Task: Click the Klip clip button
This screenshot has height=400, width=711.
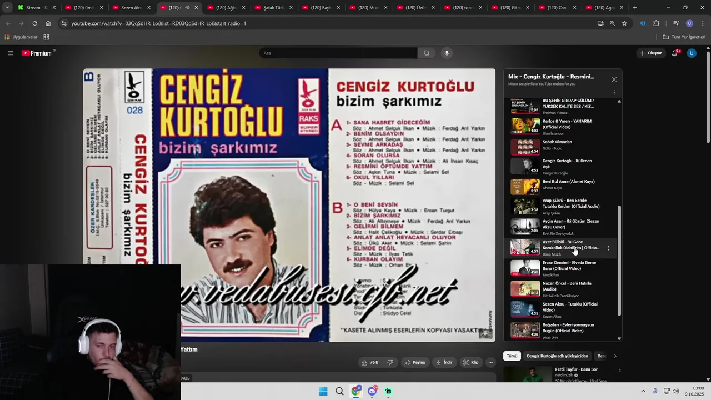Action: pos(470,362)
